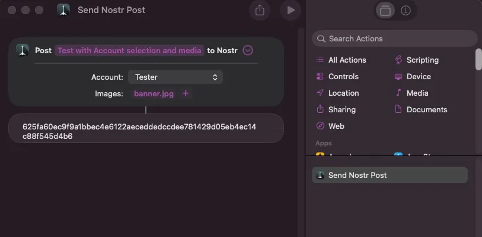The width and height of the screenshot is (482, 237).
Task: Select All Actions category
Action: point(347,60)
